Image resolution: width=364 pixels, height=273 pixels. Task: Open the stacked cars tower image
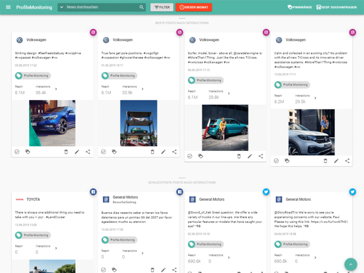click(138, 123)
